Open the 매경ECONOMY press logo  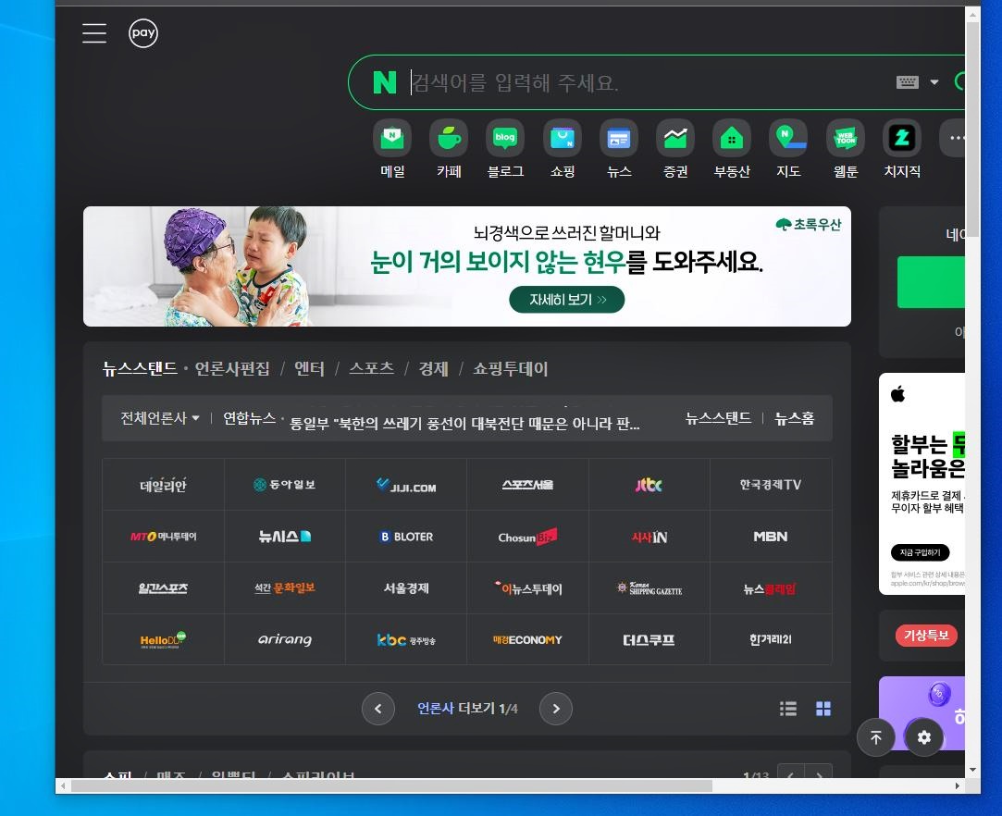pos(528,639)
